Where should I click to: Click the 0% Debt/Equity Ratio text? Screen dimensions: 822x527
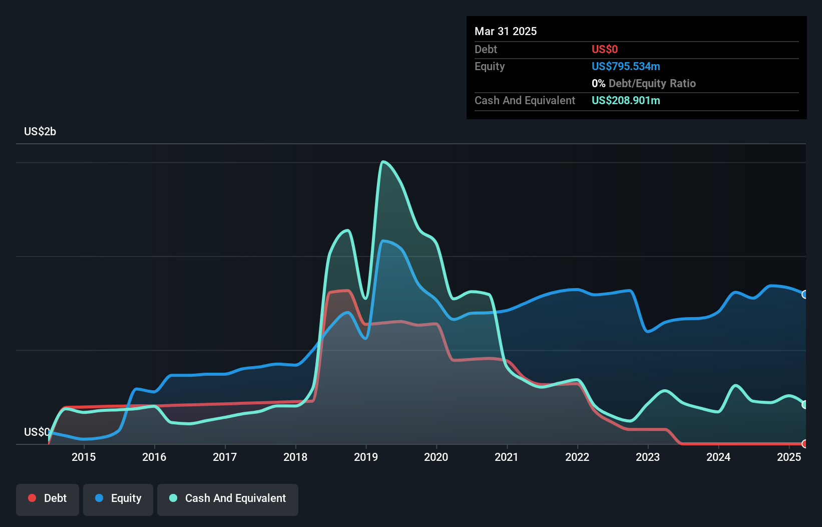[644, 83]
